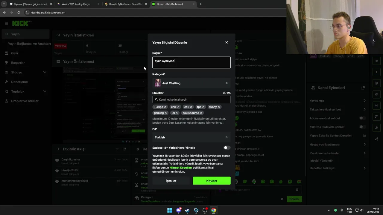This screenshot has width=383, height=215.
Task: Switch to Donate ByNoGame browser tab
Action: pos(126,4)
